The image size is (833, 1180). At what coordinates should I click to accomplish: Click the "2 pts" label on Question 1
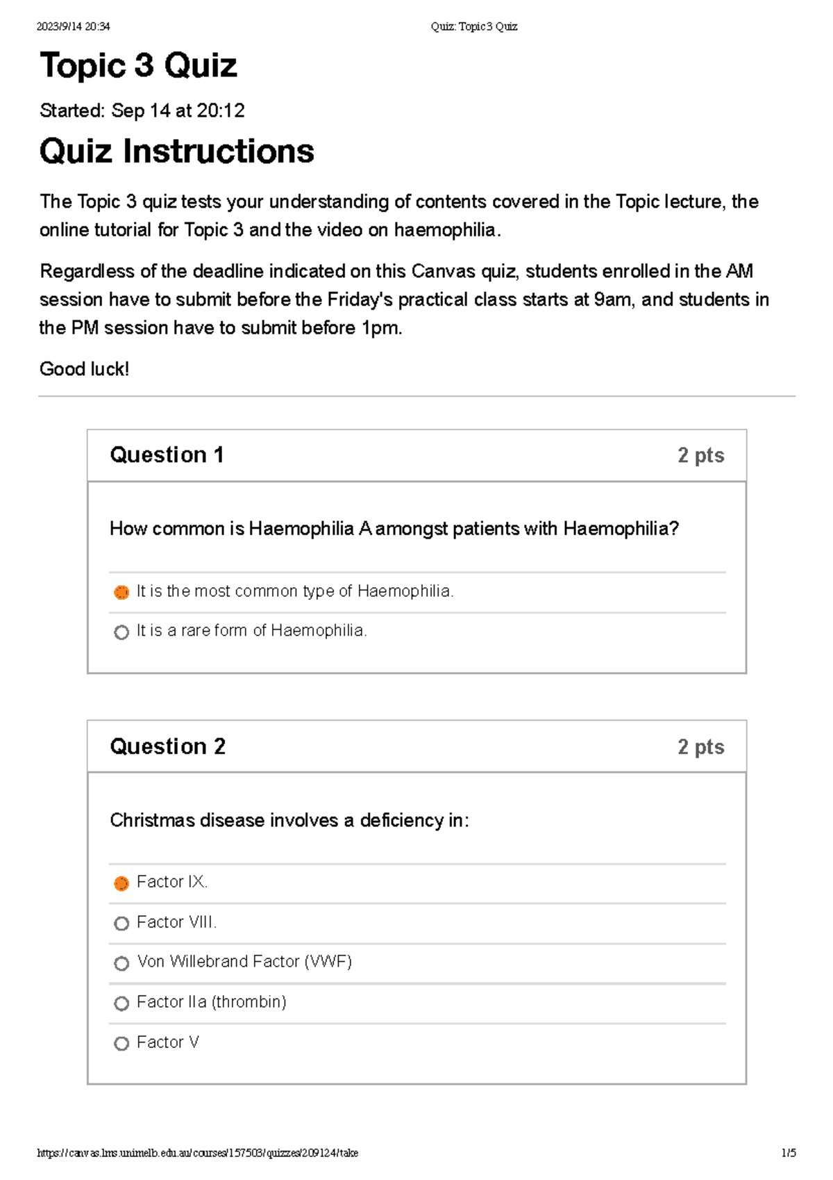[x=700, y=455]
